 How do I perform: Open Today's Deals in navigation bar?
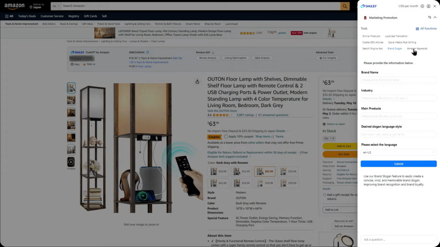[27, 16]
